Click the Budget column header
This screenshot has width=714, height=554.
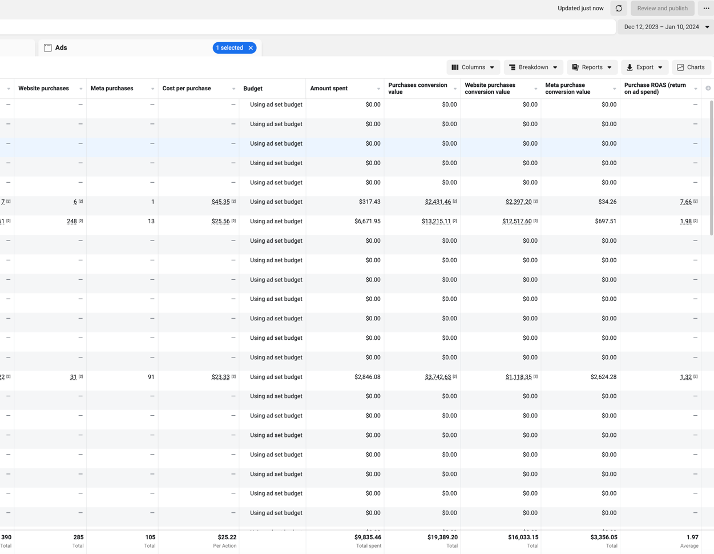coord(253,89)
